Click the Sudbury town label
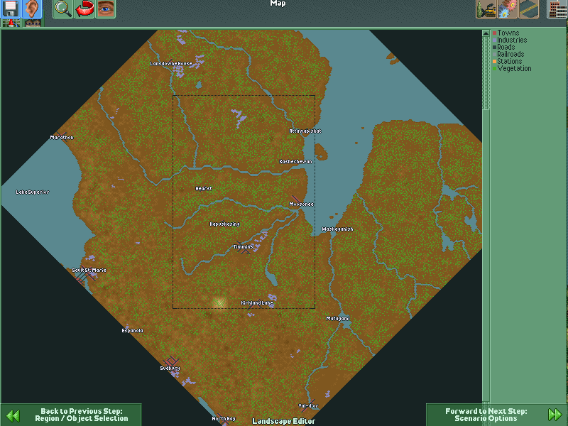The image size is (568, 426). [170, 368]
